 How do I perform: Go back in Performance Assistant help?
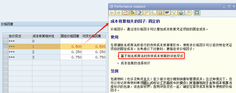[x=112, y=13]
